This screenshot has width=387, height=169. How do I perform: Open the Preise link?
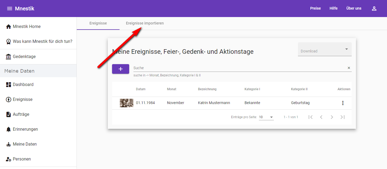[315, 9]
